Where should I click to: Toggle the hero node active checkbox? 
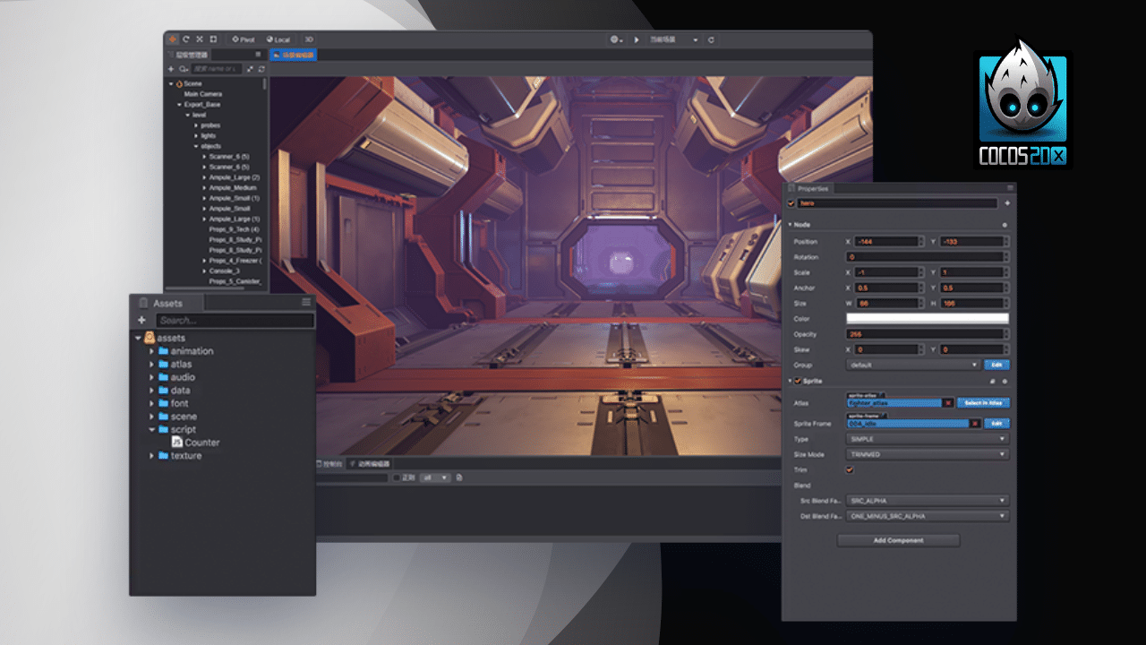pos(792,203)
